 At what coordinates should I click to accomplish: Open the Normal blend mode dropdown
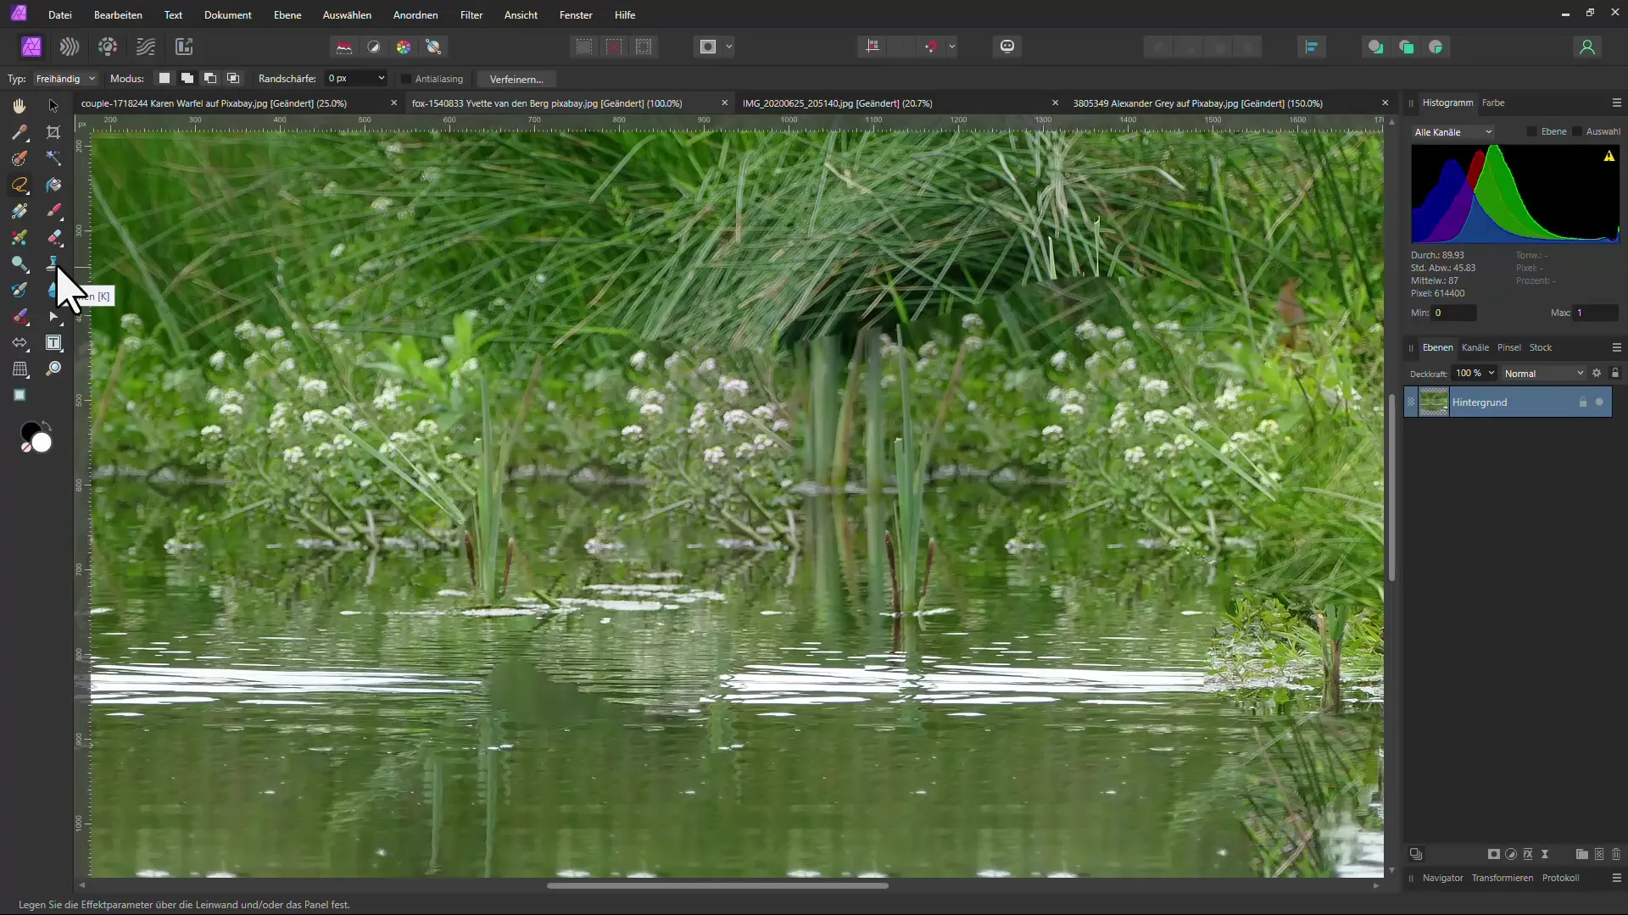(1543, 374)
